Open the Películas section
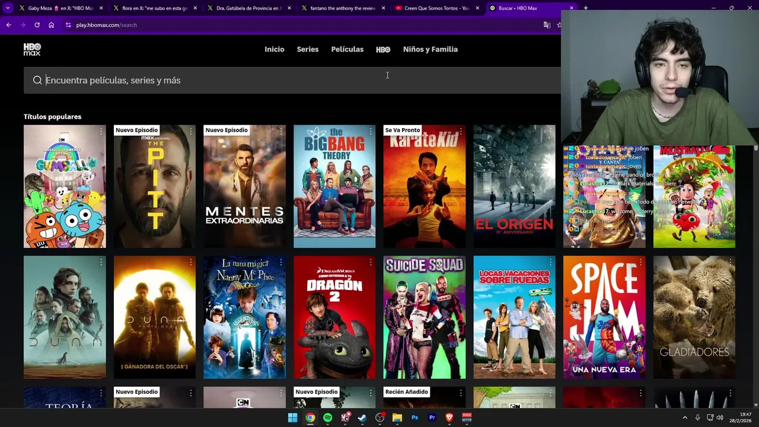Image resolution: width=759 pixels, height=427 pixels. click(347, 49)
